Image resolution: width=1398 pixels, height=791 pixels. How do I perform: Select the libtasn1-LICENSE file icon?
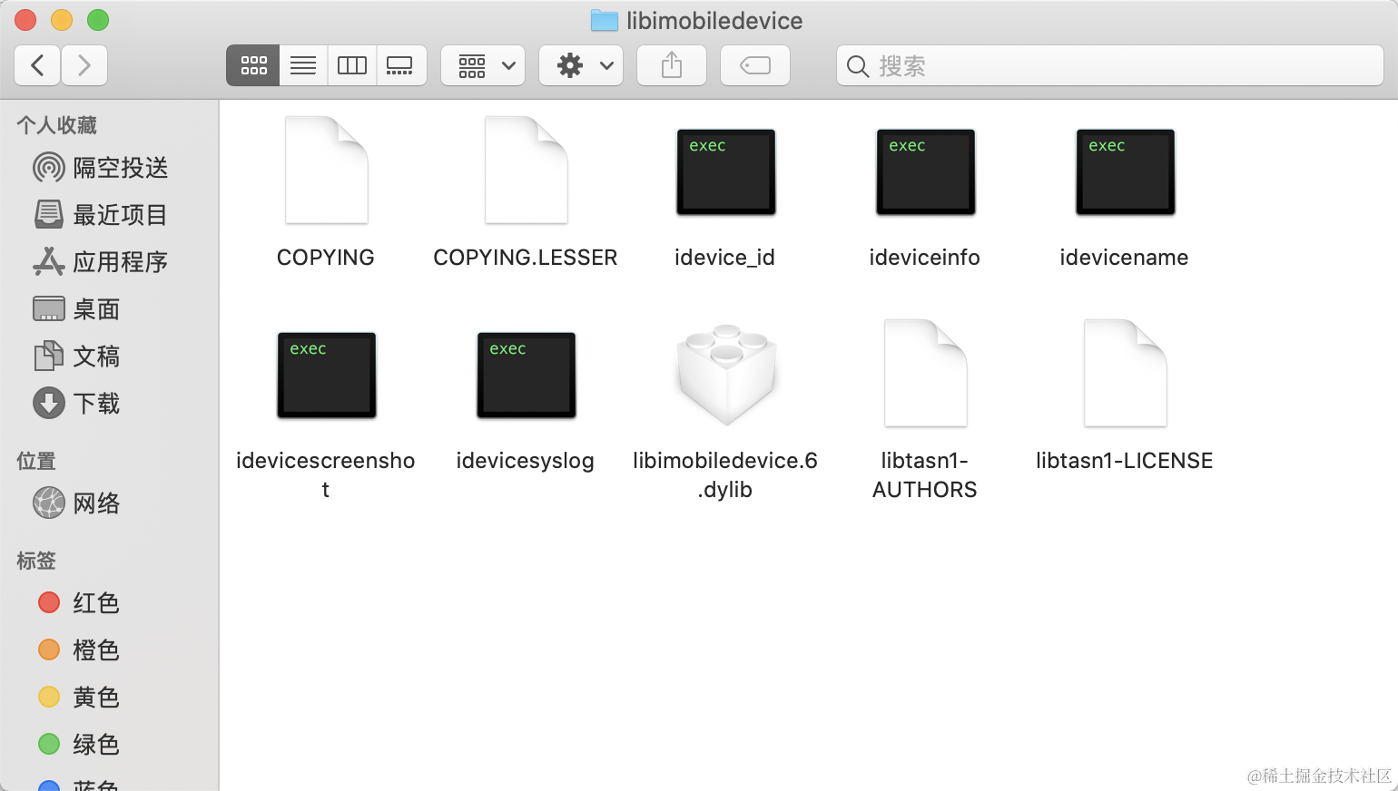point(1126,373)
